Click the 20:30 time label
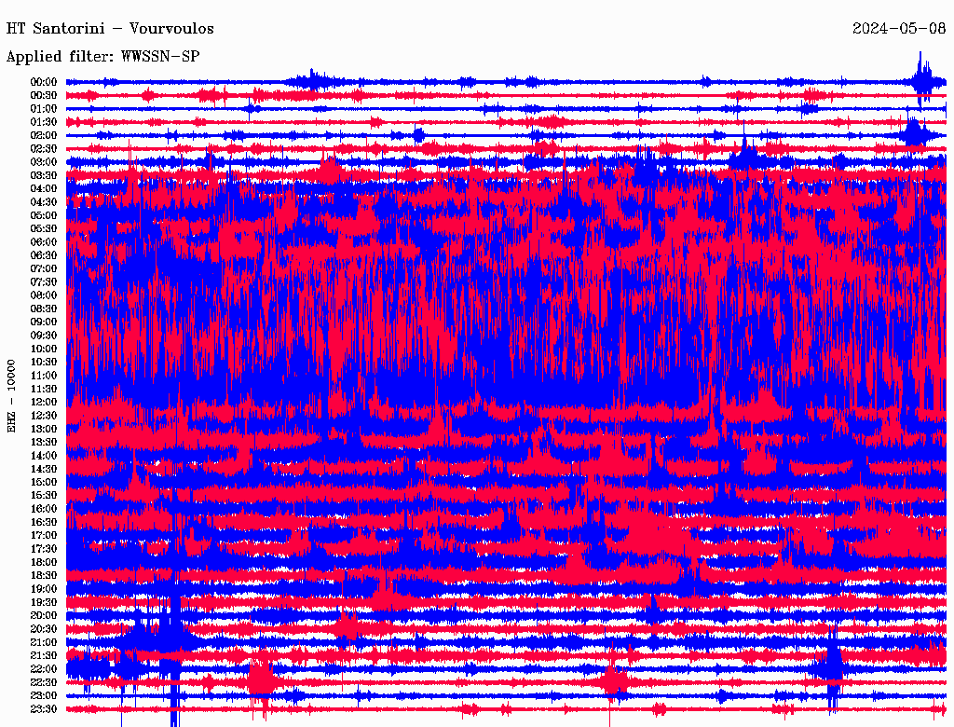The image size is (954, 727). pos(44,629)
